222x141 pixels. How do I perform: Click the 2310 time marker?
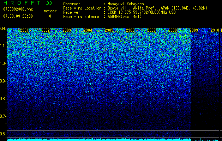[215, 30]
